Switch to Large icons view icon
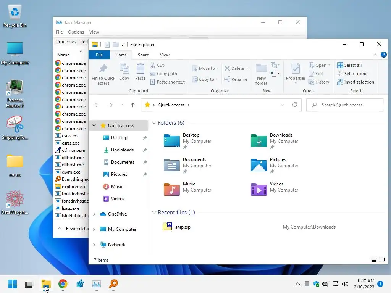The image size is (391, 293). pos(382,260)
